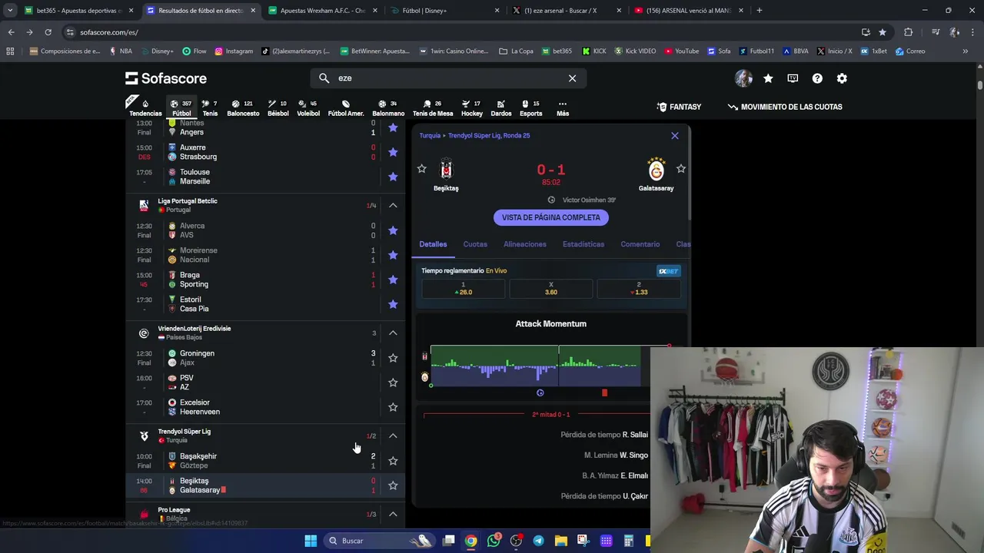Viewport: 984px width, 553px height.
Task: Switch to Cuotas tab
Action: [475, 244]
